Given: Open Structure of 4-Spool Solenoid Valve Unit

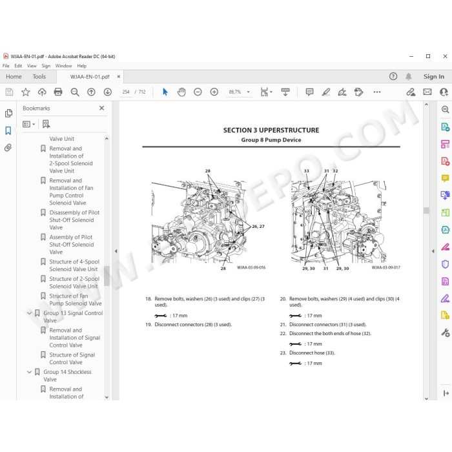Looking at the screenshot, I should pos(74,265).
